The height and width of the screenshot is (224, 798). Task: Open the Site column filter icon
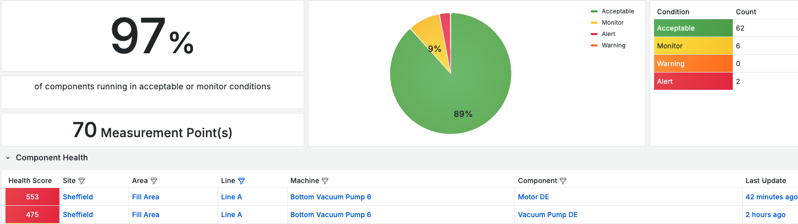tap(82, 181)
